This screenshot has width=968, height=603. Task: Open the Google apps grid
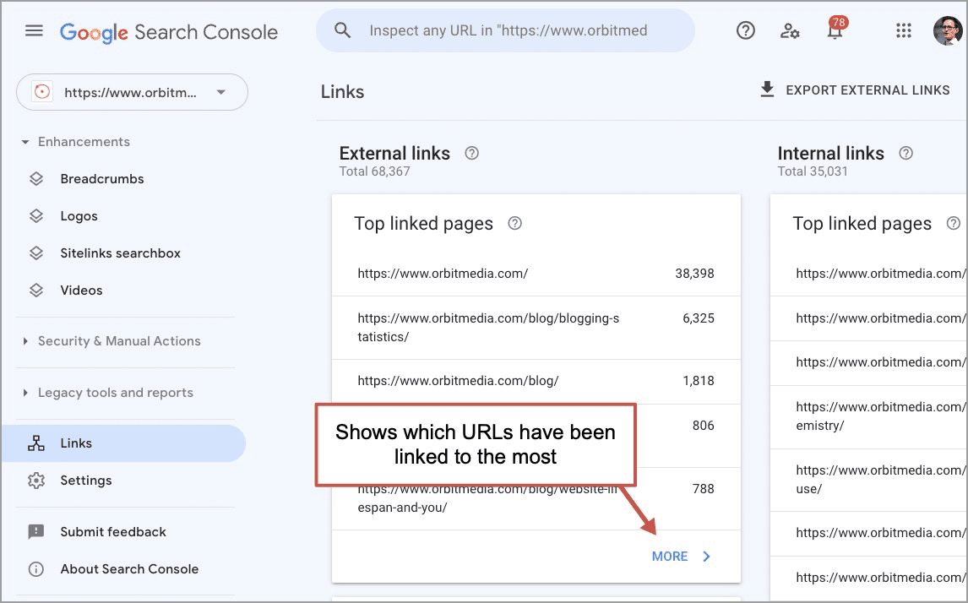[904, 30]
